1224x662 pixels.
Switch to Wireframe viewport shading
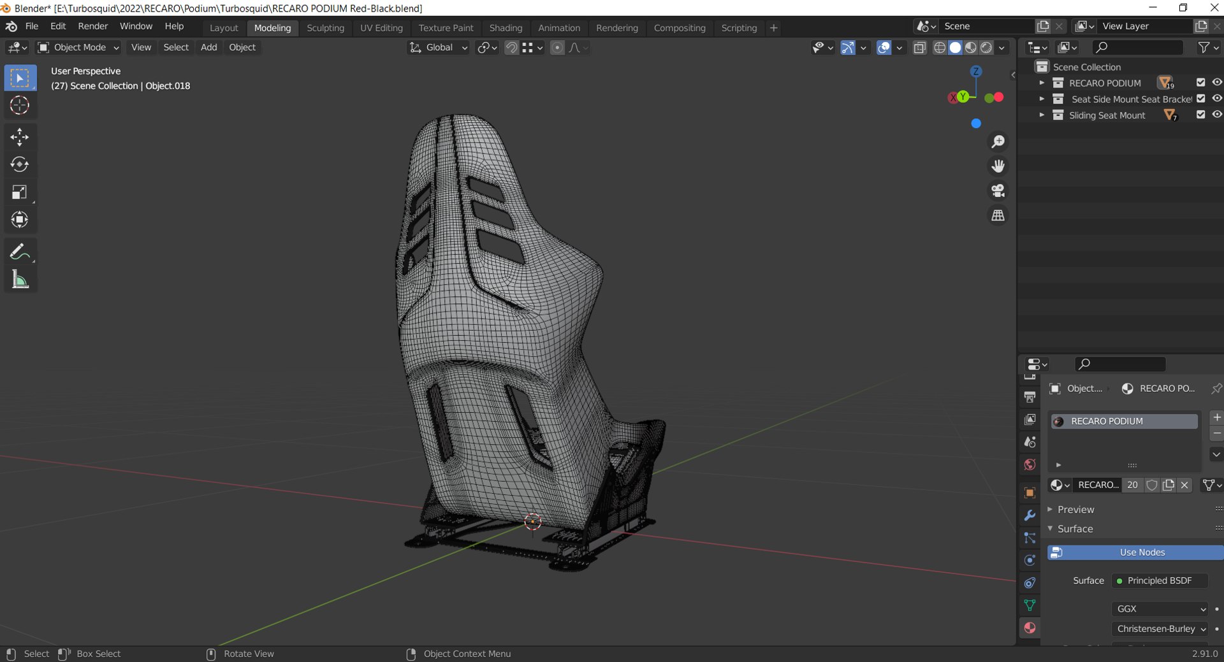940,47
